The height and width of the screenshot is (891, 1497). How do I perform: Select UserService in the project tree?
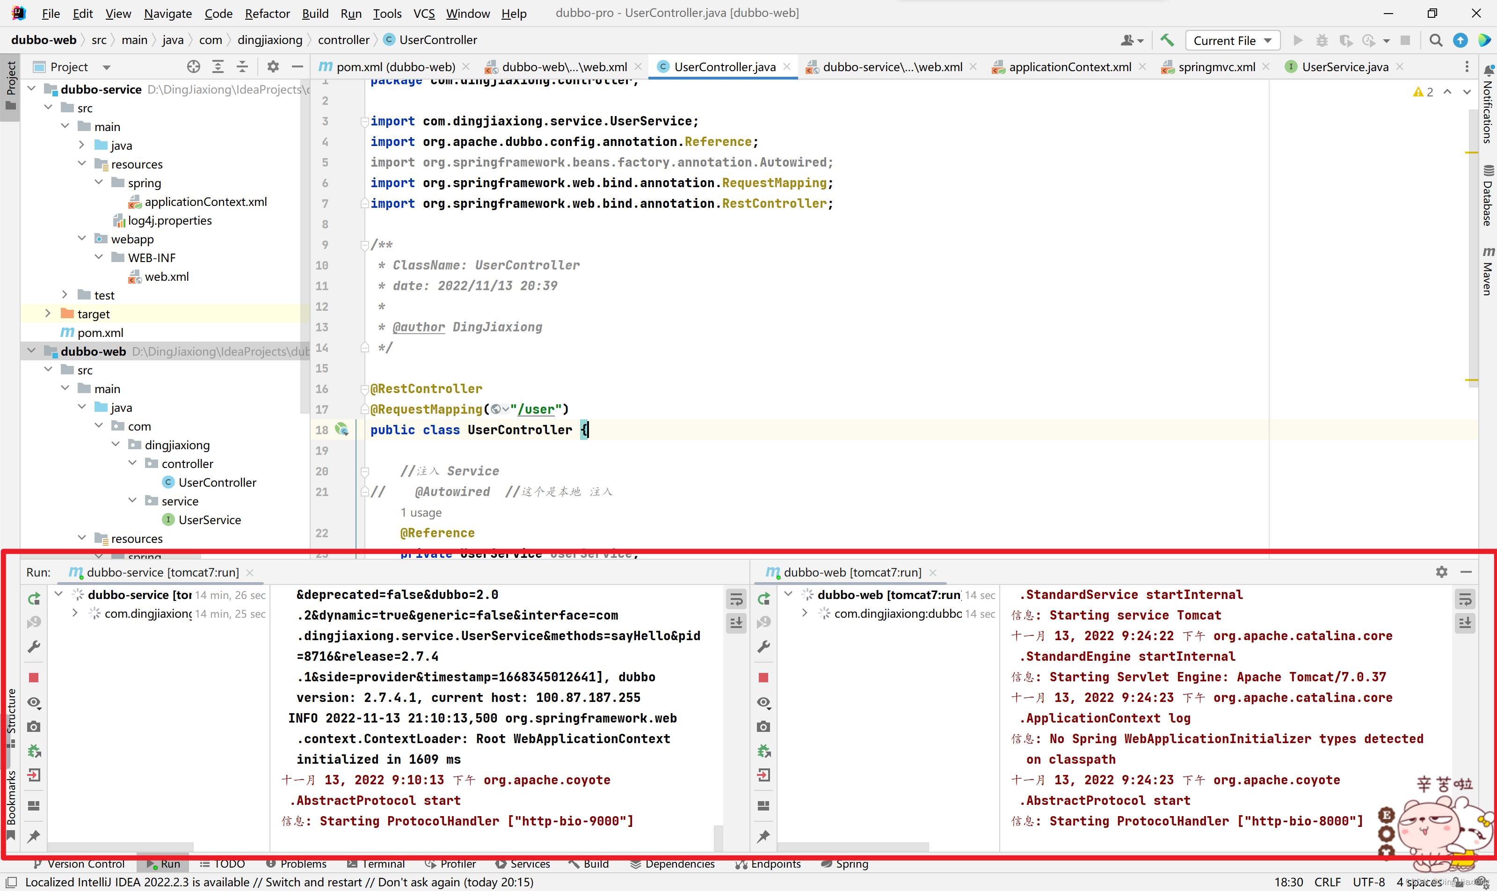pos(210,519)
